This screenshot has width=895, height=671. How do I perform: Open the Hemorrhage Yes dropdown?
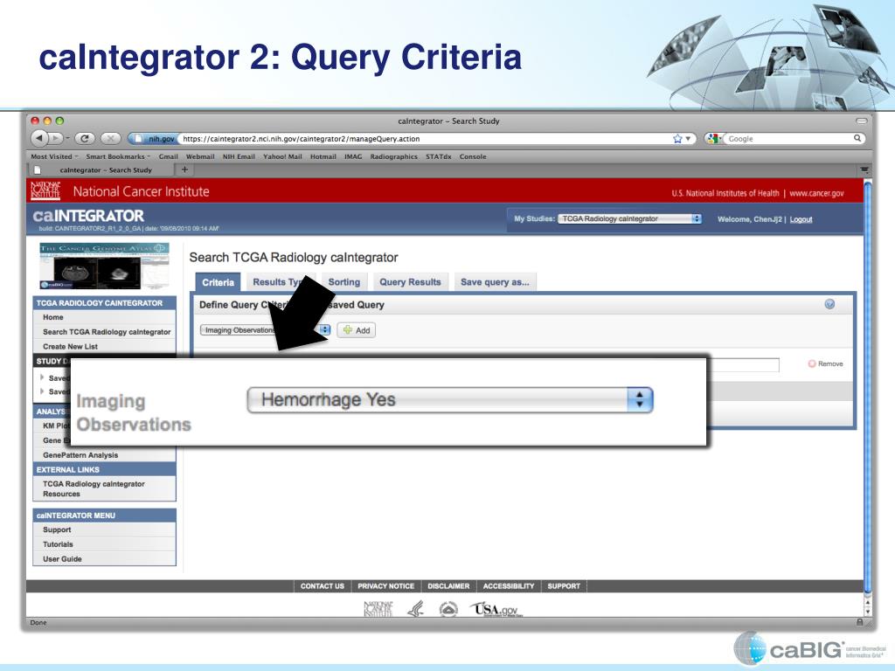(450, 399)
